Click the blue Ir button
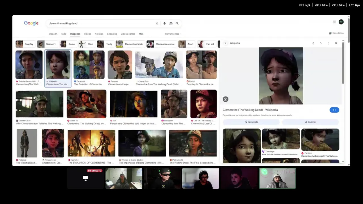 tap(334, 110)
